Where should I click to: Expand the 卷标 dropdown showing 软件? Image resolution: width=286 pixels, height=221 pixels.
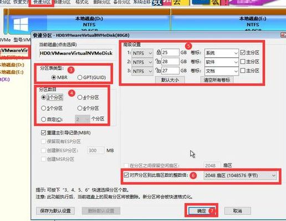222,62
